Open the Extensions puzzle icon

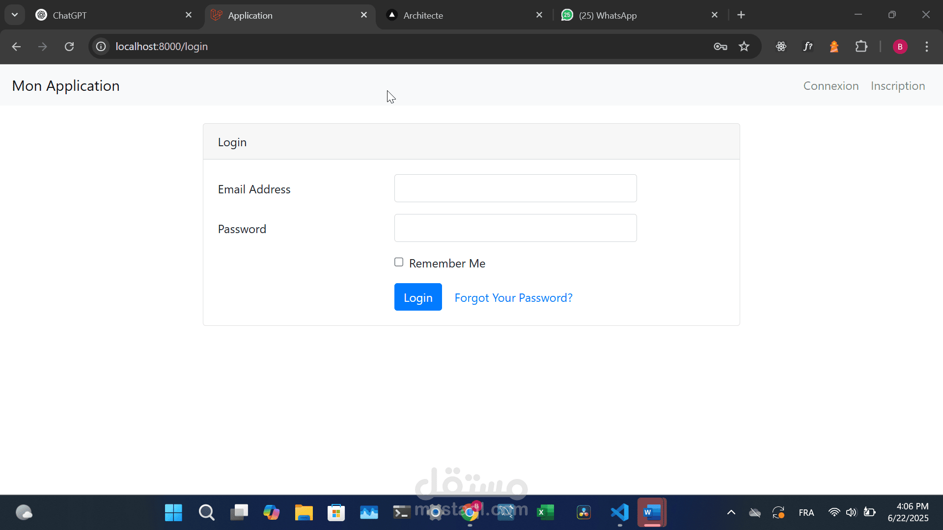861,47
